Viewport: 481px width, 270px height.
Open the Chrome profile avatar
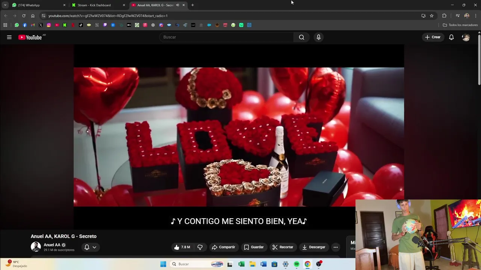(x=467, y=16)
